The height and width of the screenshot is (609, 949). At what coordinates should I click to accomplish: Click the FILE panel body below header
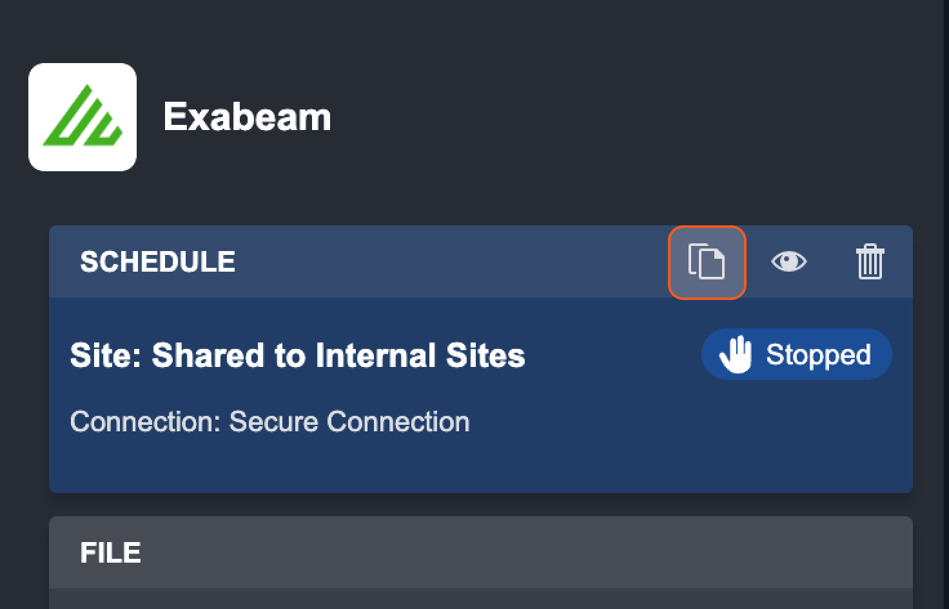click(480, 599)
